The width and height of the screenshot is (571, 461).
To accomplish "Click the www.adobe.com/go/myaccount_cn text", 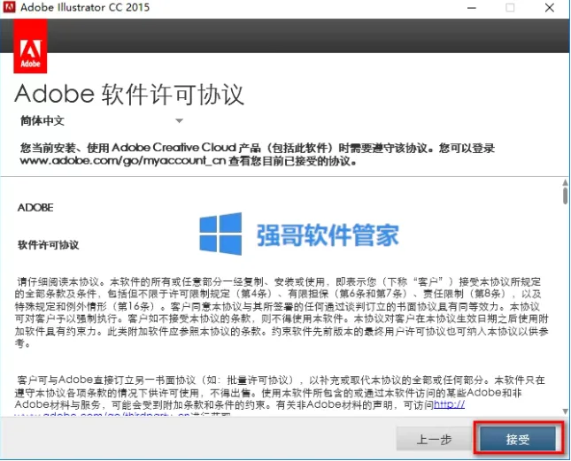I will point(123,160).
